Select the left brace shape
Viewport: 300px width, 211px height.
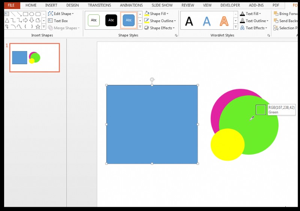tap(25, 26)
